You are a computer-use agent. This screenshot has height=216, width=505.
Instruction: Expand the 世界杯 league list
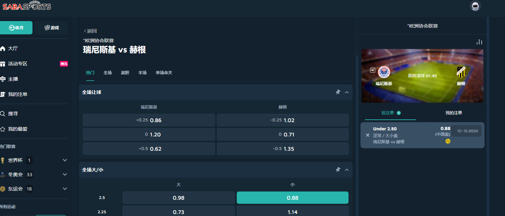[65, 160]
